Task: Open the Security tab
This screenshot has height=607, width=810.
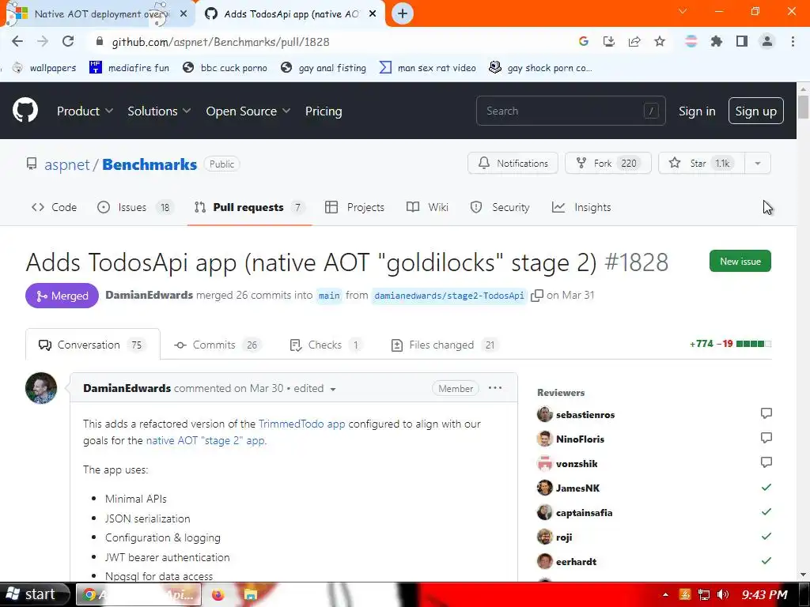Action: pos(500,208)
